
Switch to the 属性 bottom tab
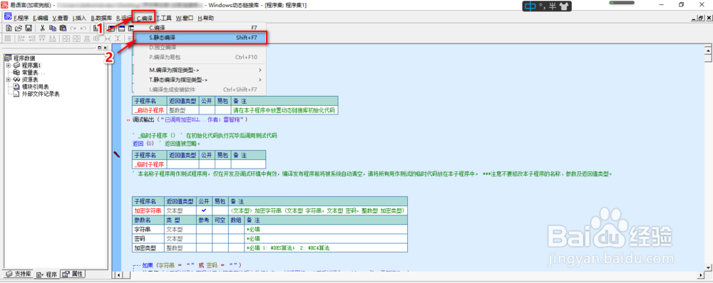pyautogui.click(x=73, y=274)
